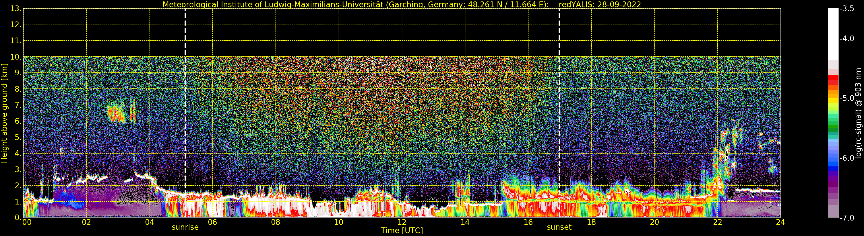This screenshot has width=864, height=236.
Task: Click height axis tick label '3.'
Action: pyautogui.click(x=18, y=169)
